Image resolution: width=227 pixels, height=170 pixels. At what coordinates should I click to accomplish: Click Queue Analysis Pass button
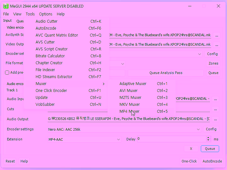166,73
